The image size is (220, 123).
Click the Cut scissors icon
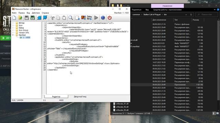click(52, 18)
